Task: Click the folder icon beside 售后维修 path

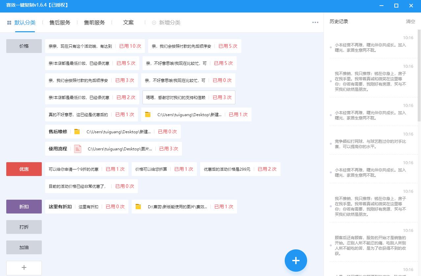Action: [77, 131]
